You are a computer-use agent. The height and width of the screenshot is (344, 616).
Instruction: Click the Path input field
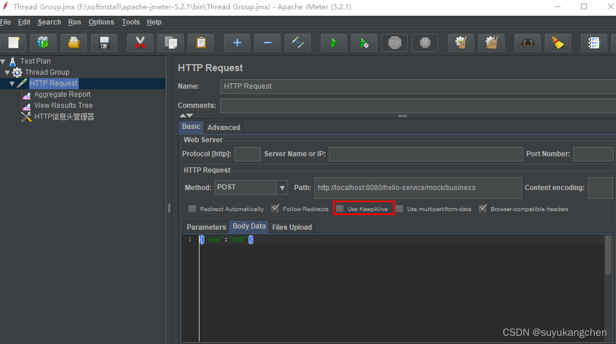pyautogui.click(x=418, y=188)
